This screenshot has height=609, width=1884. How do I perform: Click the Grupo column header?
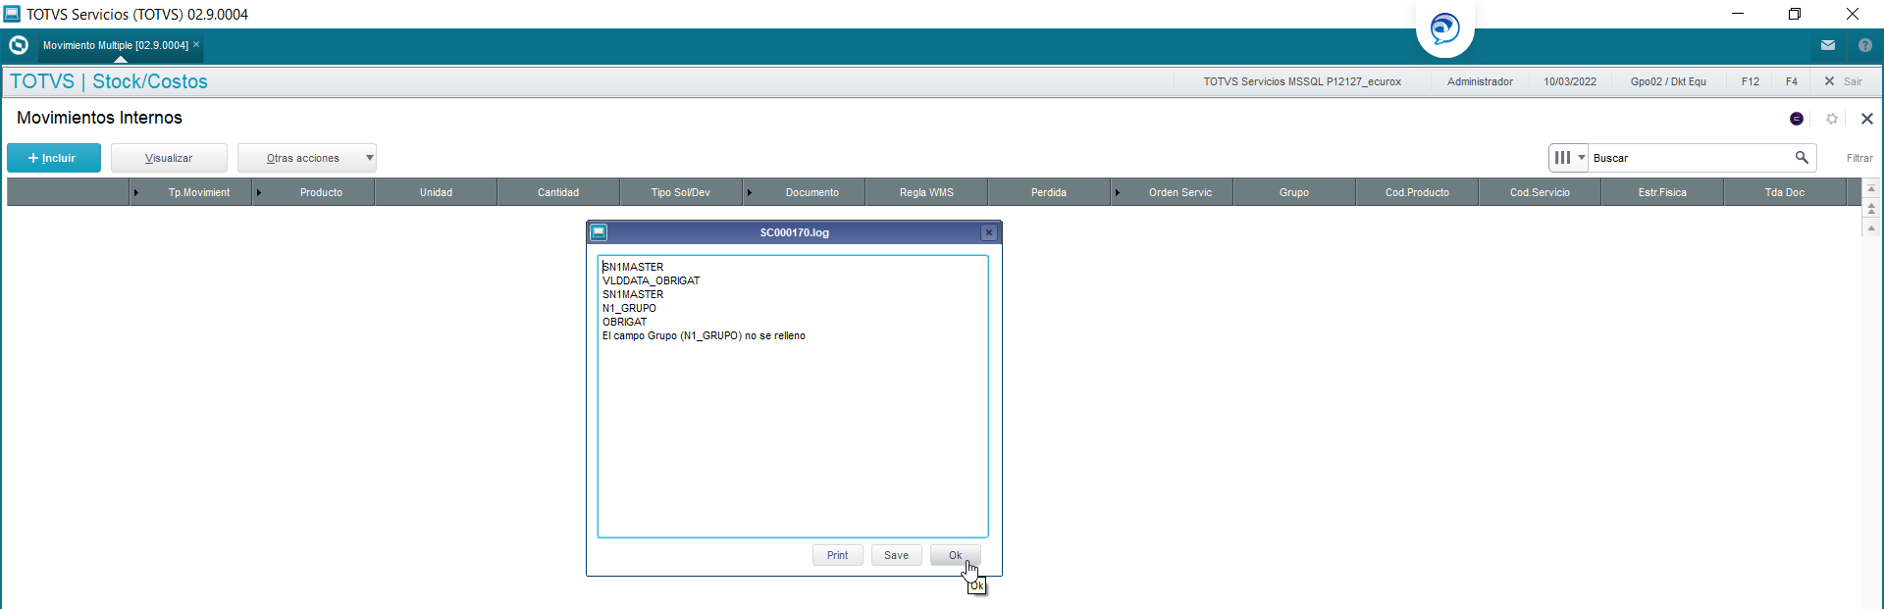click(x=1294, y=192)
